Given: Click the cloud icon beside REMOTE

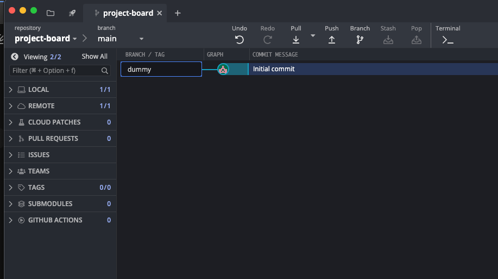Looking at the screenshot, I should [x=21, y=106].
